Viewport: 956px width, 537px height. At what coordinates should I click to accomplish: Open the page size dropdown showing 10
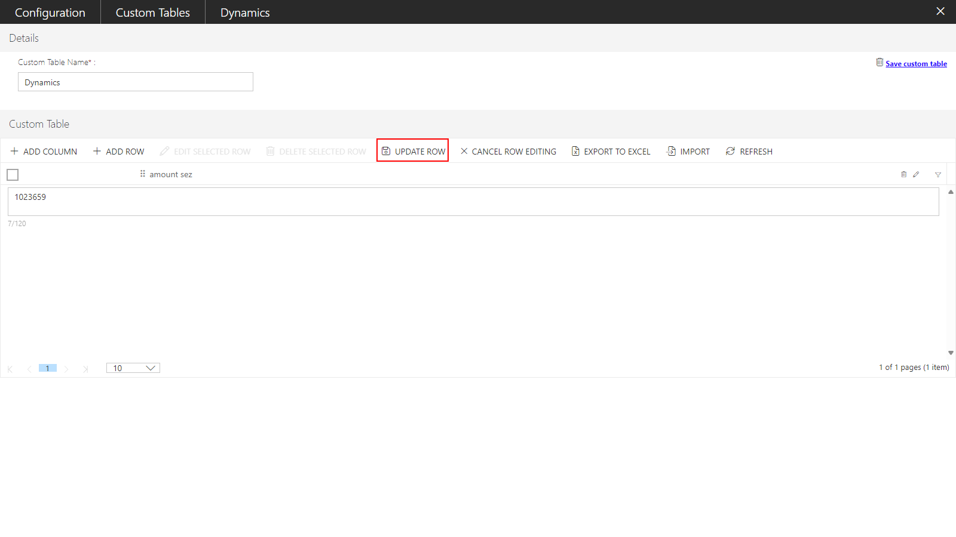click(x=133, y=368)
